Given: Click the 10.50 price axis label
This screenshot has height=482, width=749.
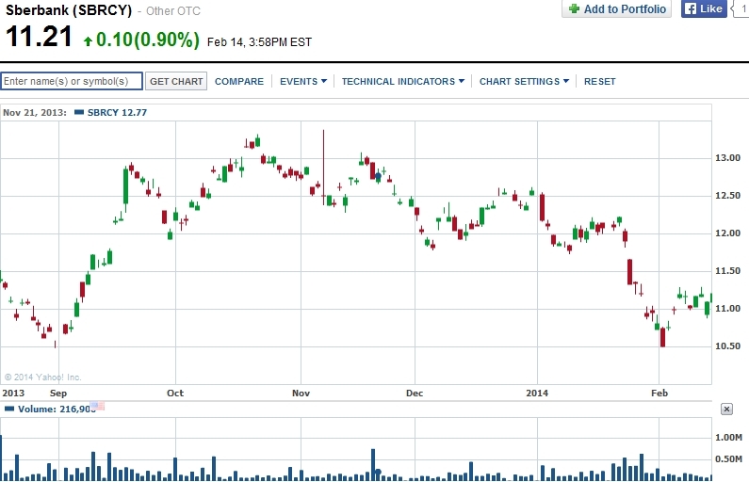Looking at the screenshot, I should click(727, 346).
